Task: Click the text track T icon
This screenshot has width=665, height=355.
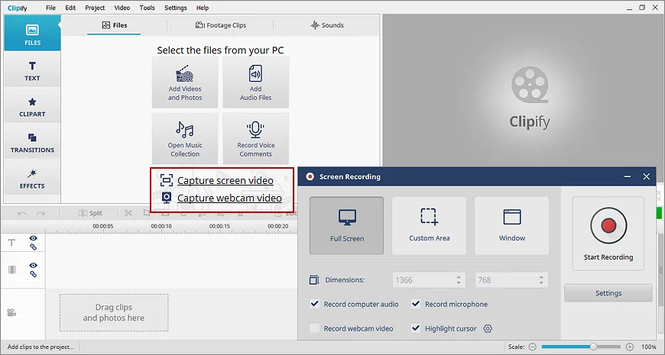Action: tap(11, 242)
